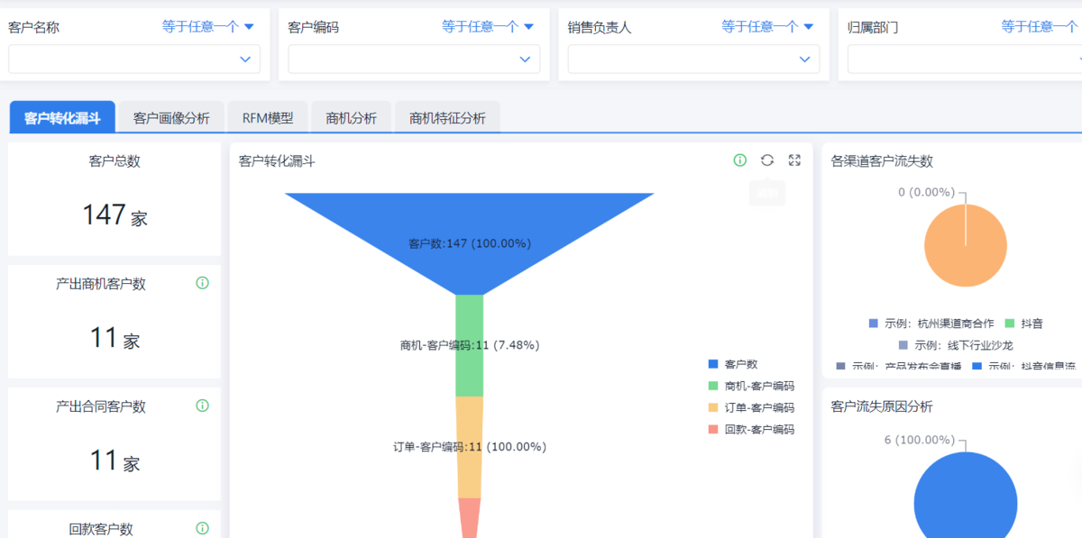Click the blue pie in 客户流失原因分析

[x=966, y=496]
